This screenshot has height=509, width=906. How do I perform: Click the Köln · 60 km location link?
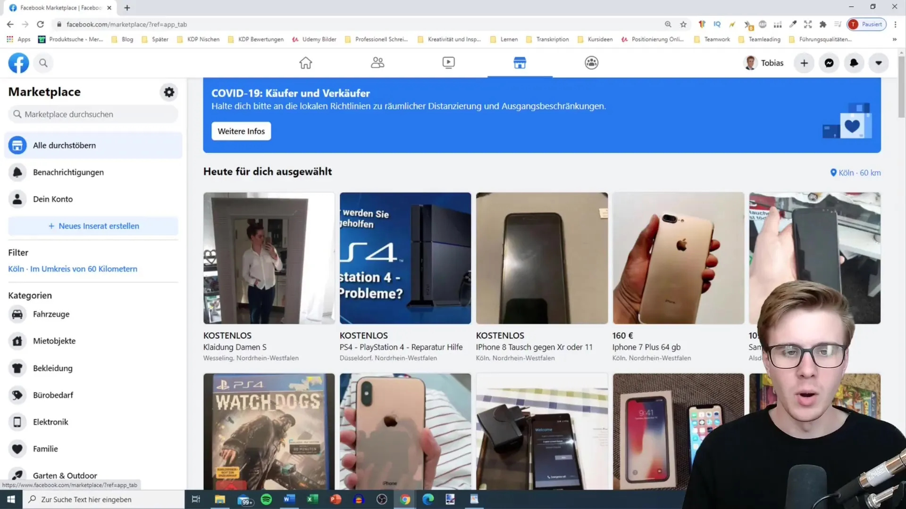pyautogui.click(x=855, y=172)
